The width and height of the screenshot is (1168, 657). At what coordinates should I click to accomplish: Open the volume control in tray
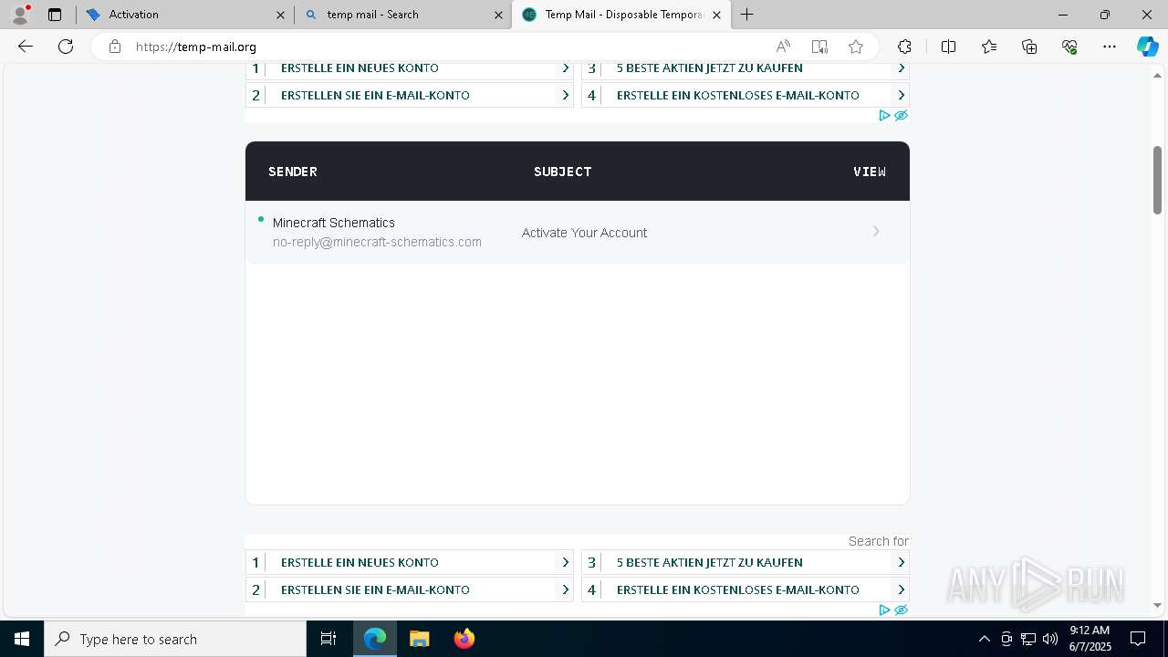point(1050,639)
